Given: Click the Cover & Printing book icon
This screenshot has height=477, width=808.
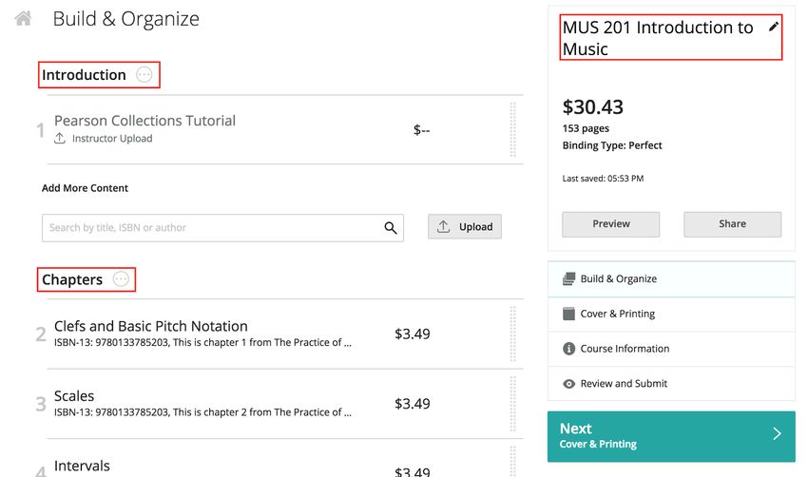Looking at the screenshot, I should tap(568, 314).
